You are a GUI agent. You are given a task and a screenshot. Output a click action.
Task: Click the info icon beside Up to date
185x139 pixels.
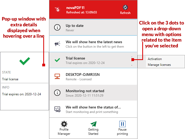[x=57, y=27]
